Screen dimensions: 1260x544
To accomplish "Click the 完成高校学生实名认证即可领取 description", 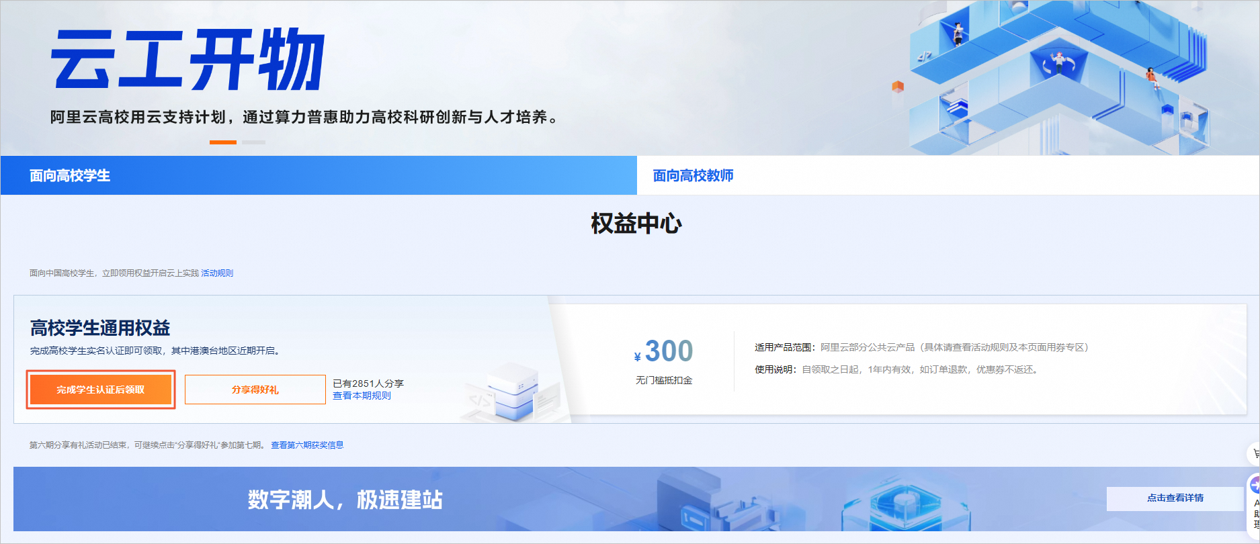I will click(155, 351).
